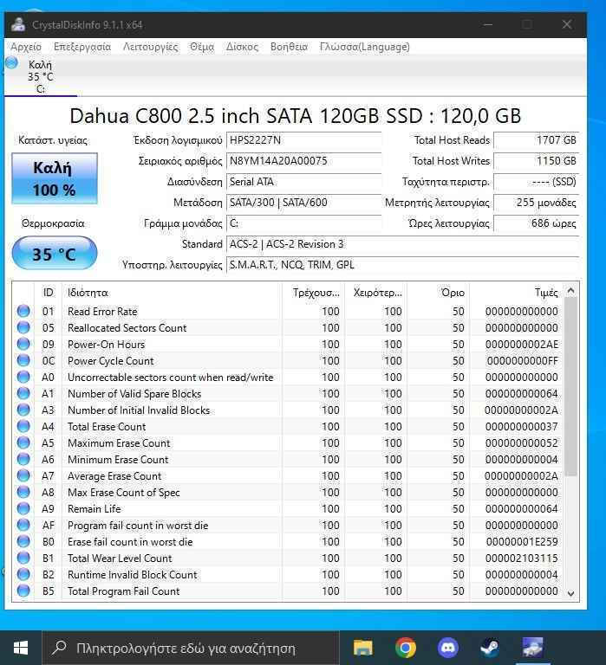Click the Όριο column header
The image size is (606, 665).
[x=438, y=293]
